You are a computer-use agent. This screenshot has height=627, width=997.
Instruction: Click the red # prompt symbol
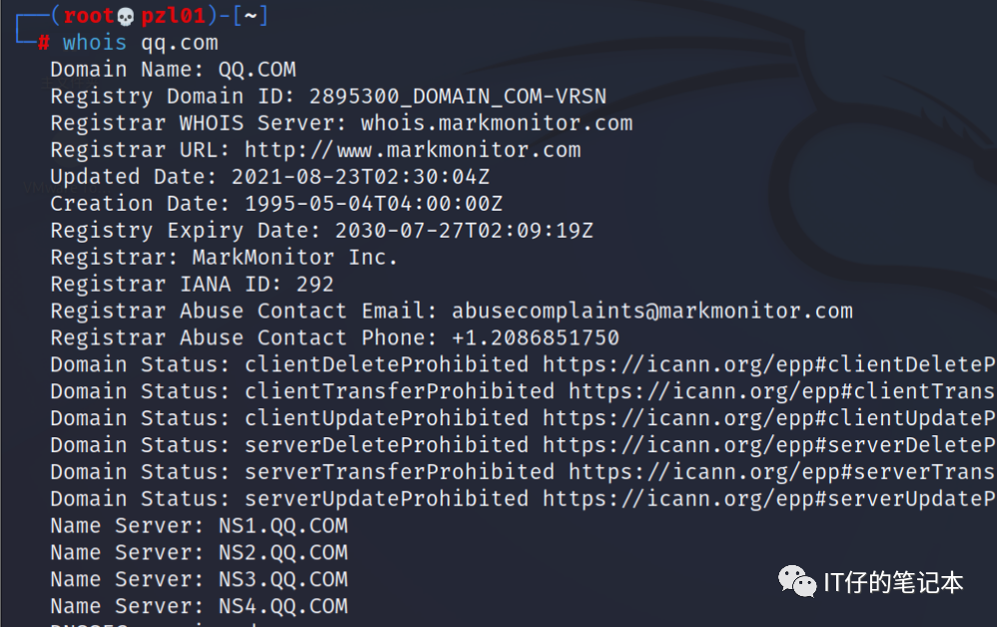point(43,43)
